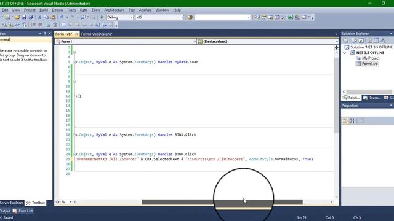This screenshot has height=221, width=394.
Task: Click the Paste clipboard icon
Action: 53,17
